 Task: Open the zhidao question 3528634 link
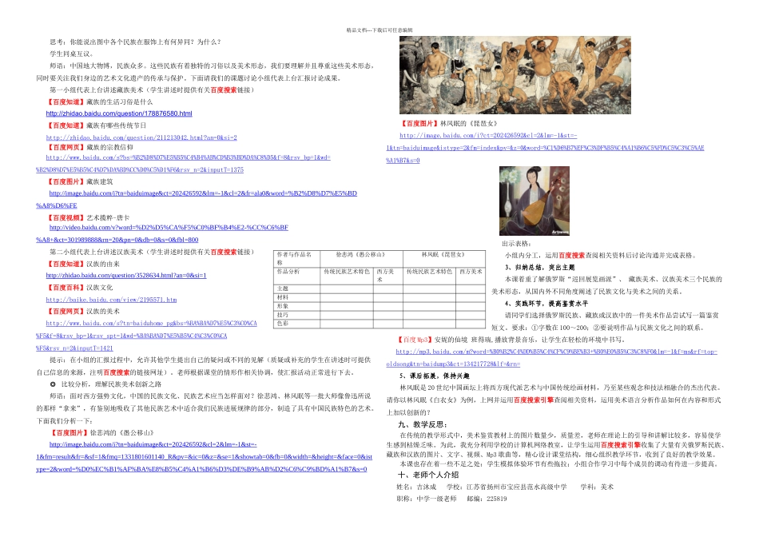click(x=126, y=275)
